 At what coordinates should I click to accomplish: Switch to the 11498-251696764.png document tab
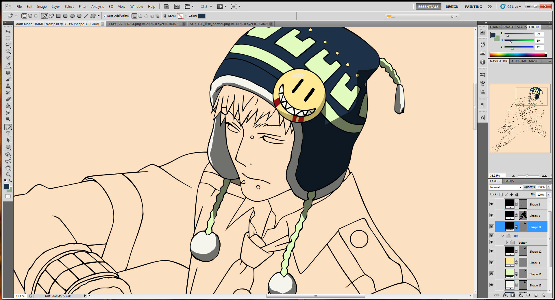(x=144, y=24)
